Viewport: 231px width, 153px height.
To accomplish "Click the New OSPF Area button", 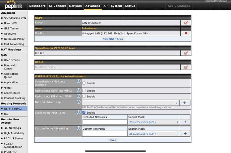I will coord(112,39).
